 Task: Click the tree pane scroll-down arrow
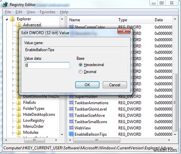click(x=62, y=134)
